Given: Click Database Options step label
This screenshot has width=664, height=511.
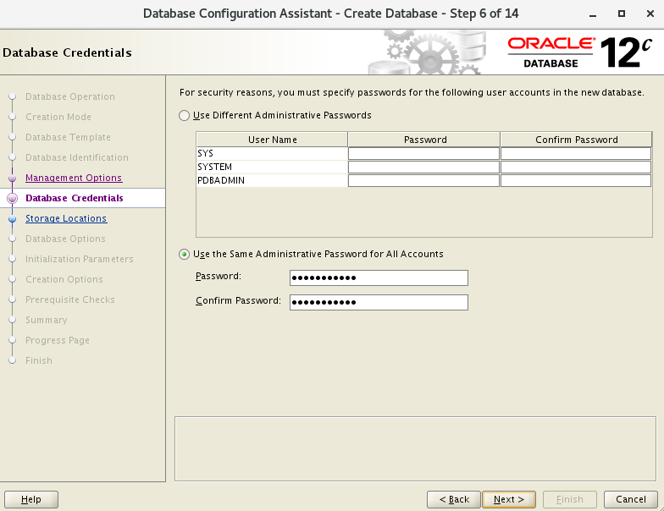Looking at the screenshot, I should (x=65, y=239).
